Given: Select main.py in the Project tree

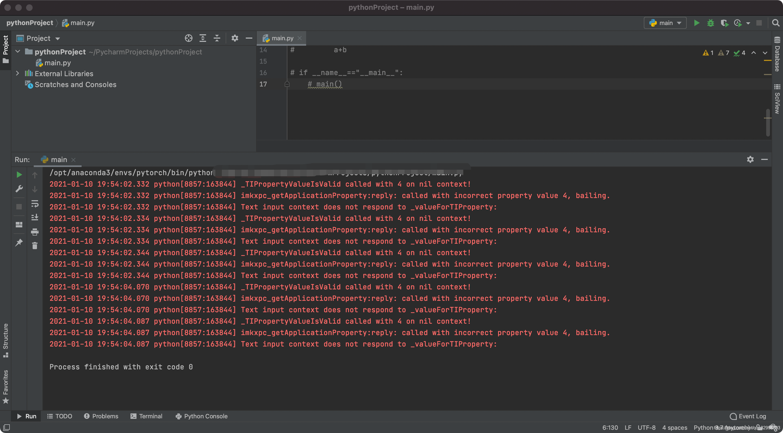Looking at the screenshot, I should (54, 63).
